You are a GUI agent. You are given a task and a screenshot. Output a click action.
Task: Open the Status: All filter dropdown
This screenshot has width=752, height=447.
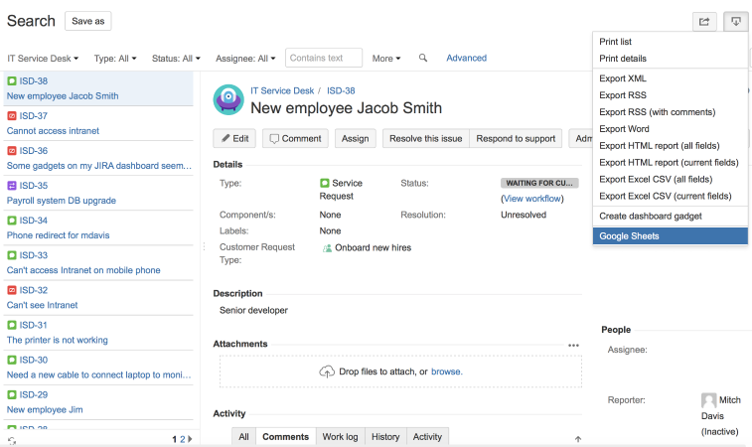(176, 58)
